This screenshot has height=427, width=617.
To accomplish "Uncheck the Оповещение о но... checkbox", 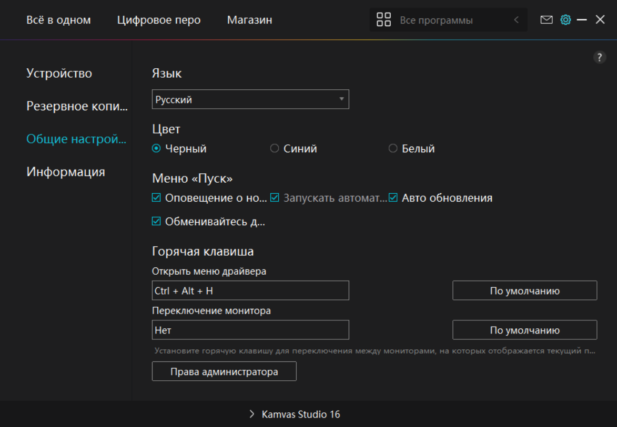I will click(x=156, y=198).
